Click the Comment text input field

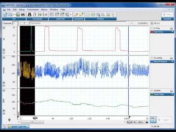pos(78,23)
